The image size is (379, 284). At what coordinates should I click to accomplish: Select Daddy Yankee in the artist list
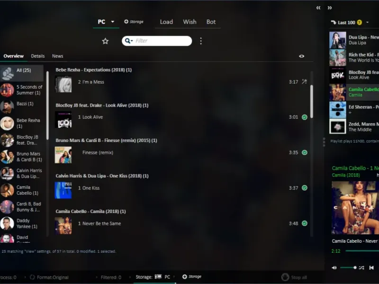coord(22,223)
